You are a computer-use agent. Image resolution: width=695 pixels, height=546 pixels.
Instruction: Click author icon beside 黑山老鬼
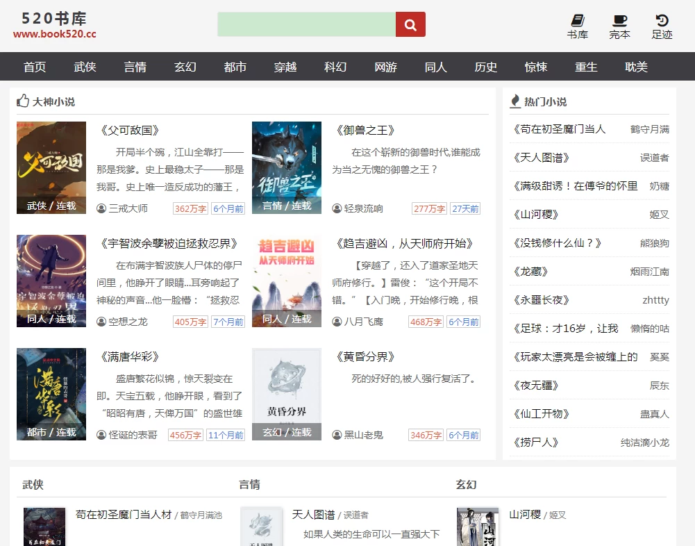point(337,435)
